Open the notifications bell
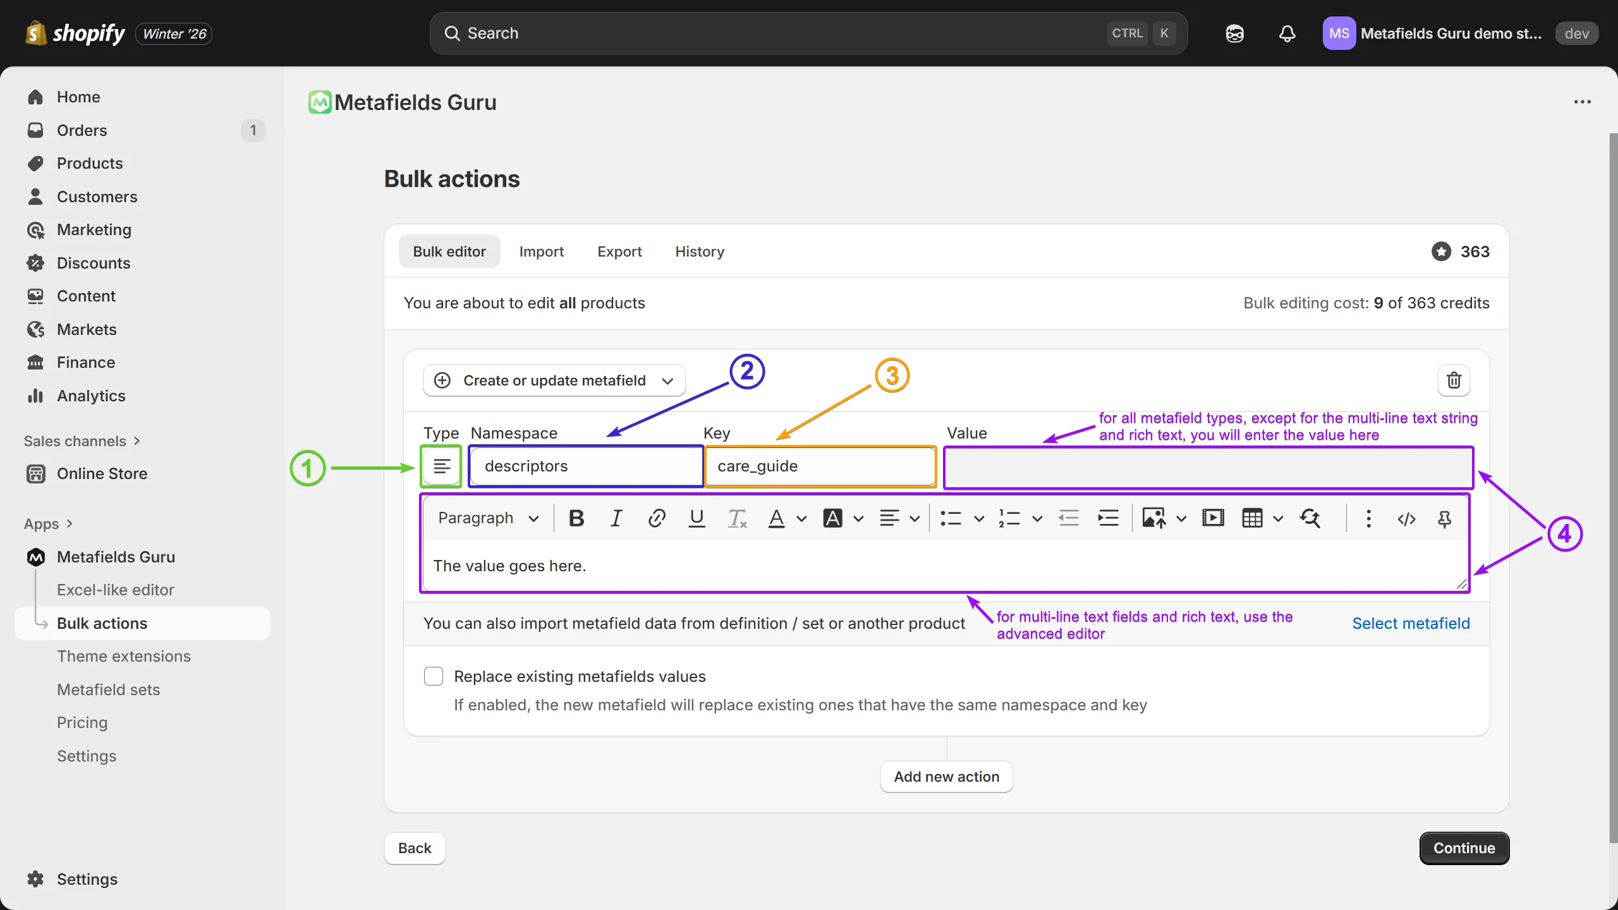The image size is (1618, 910). (1287, 33)
